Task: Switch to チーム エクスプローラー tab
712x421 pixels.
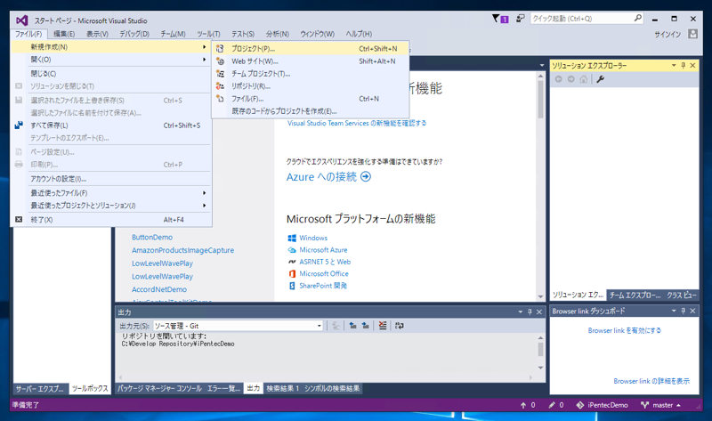Action: [635, 295]
